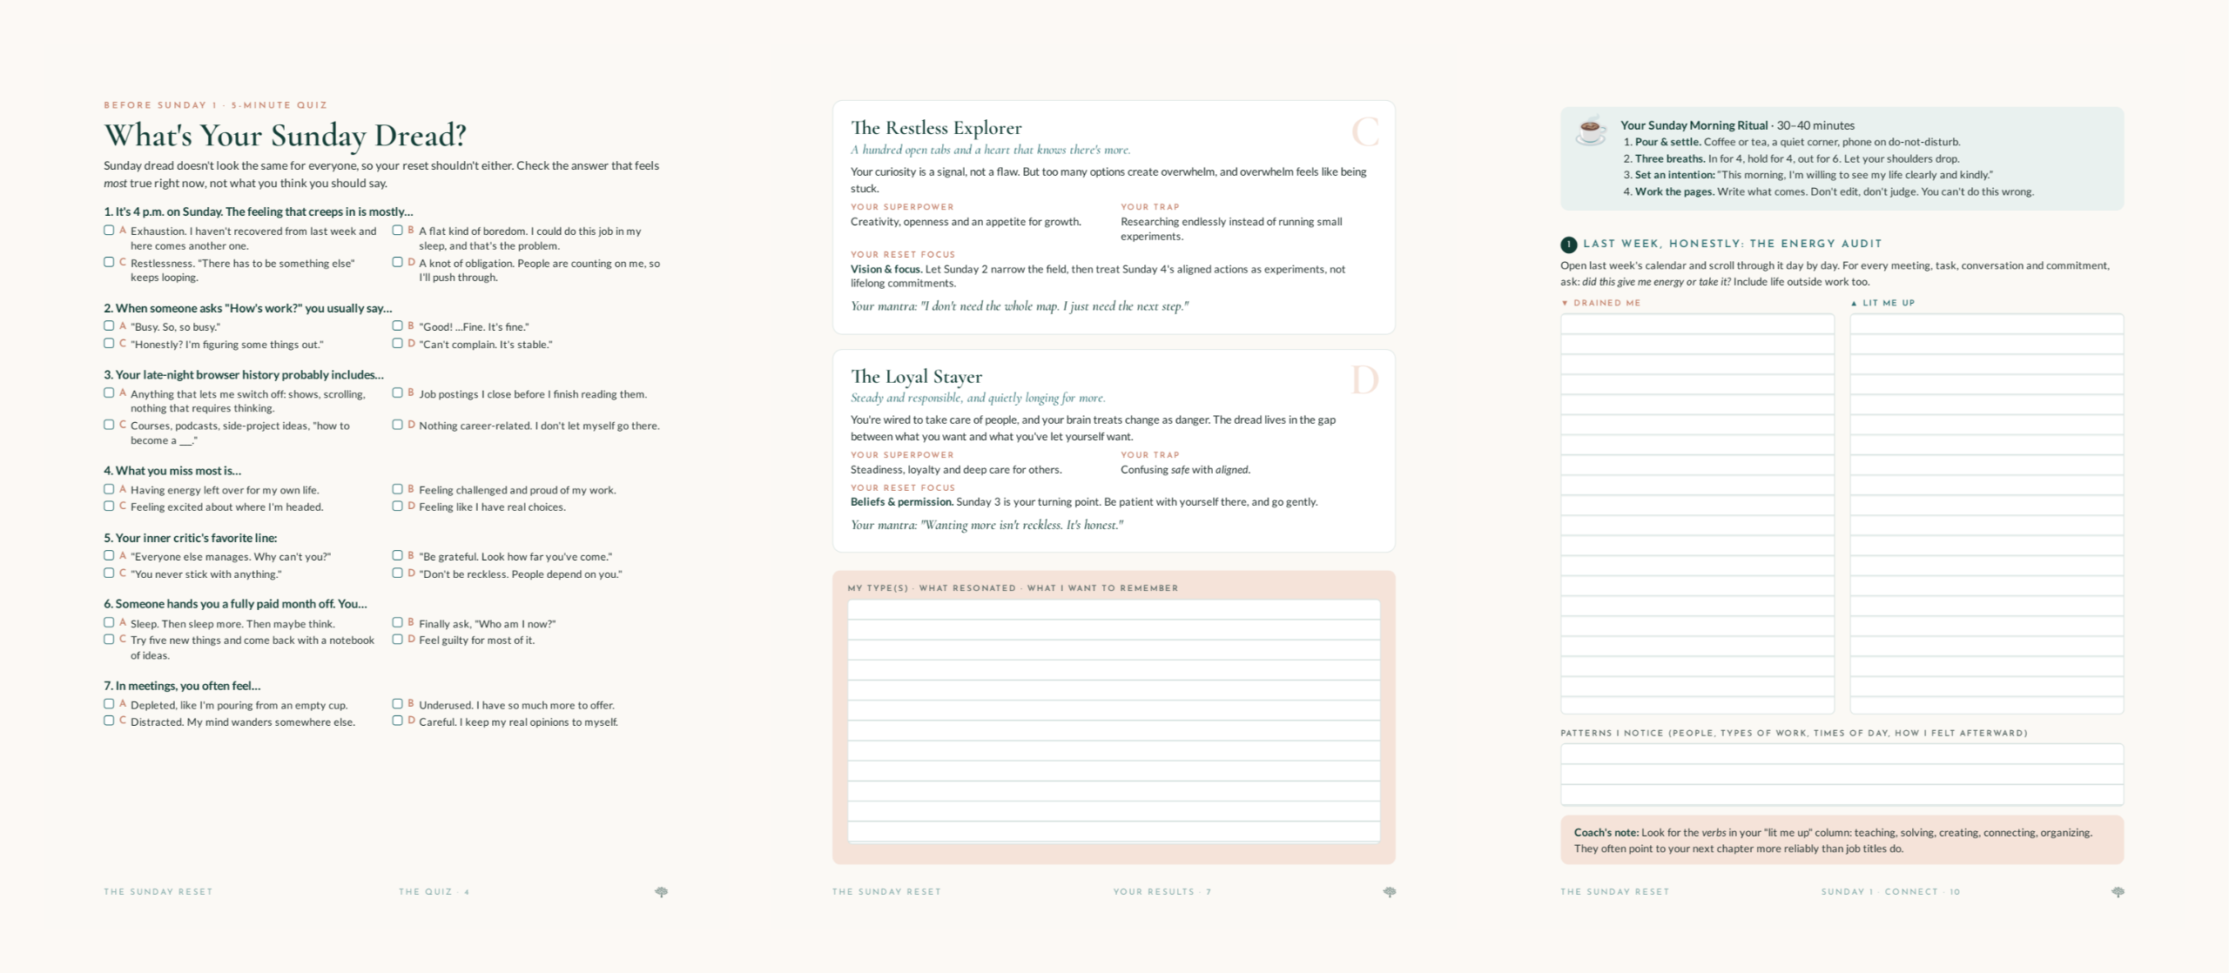Click the 'LIT ME UP' column label
The image size is (2229, 973).
click(1883, 303)
